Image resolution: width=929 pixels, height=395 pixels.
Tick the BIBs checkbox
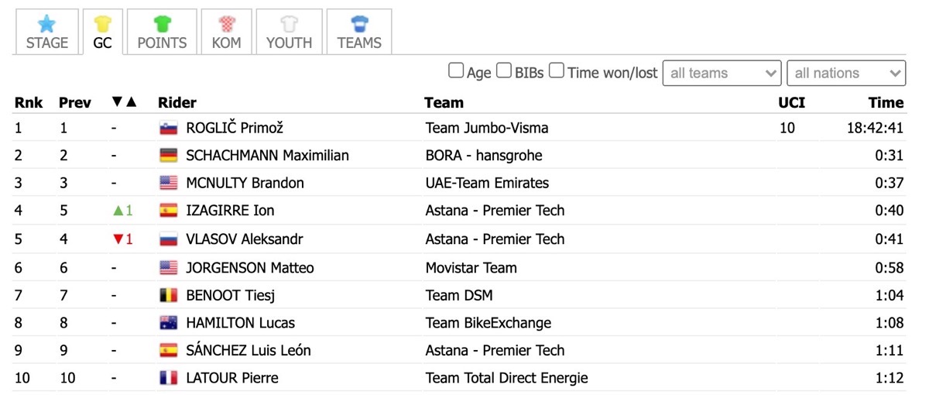(503, 70)
